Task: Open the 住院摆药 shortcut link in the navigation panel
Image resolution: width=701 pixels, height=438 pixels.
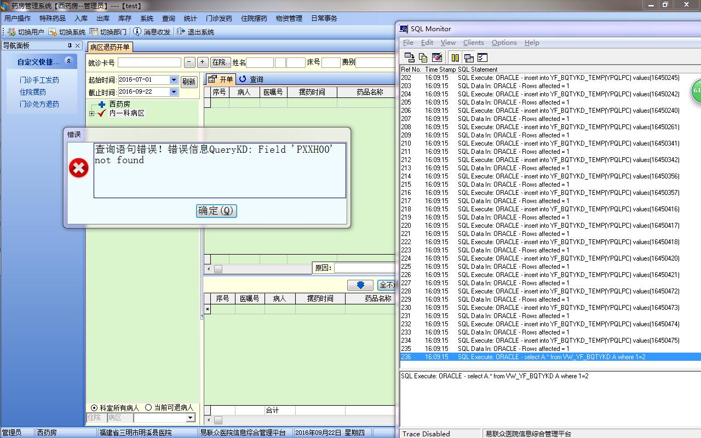Action: click(x=33, y=92)
